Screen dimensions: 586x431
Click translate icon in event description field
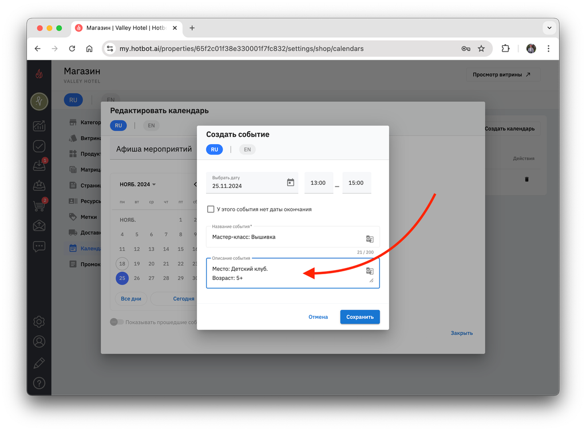(370, 271)
